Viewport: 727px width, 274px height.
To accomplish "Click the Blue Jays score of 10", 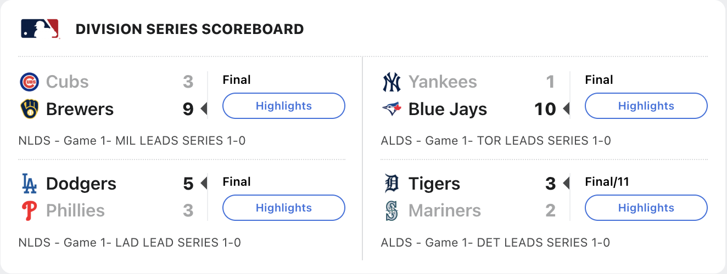I will [x=545, y=109].
